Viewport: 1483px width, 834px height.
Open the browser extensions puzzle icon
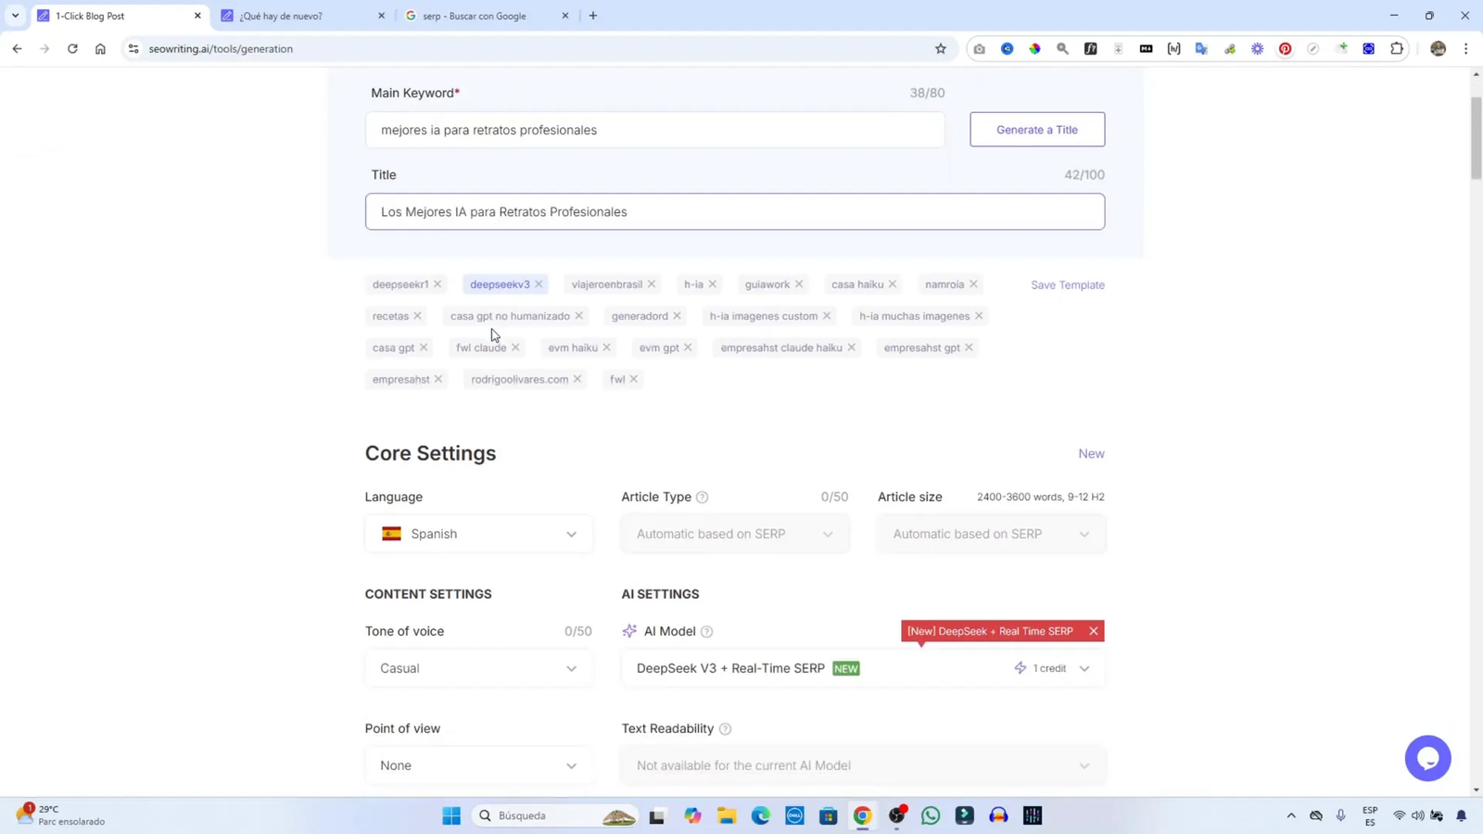pos(1397,49)
